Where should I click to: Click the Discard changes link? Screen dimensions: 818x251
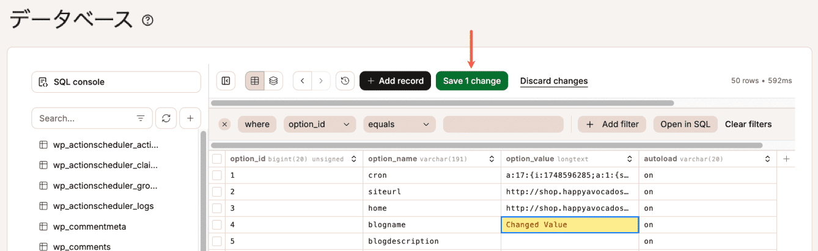(x=554, y=81)
